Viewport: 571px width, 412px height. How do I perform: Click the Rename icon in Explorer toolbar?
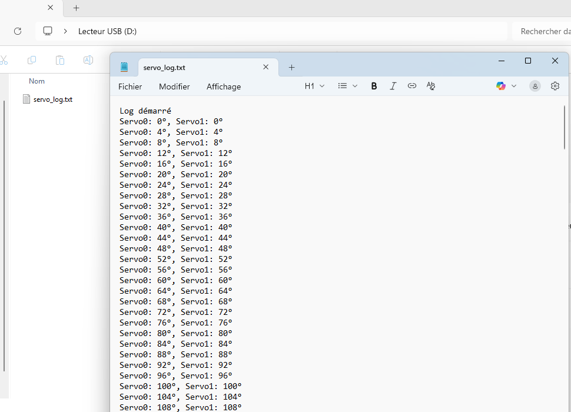pos(88,60)
